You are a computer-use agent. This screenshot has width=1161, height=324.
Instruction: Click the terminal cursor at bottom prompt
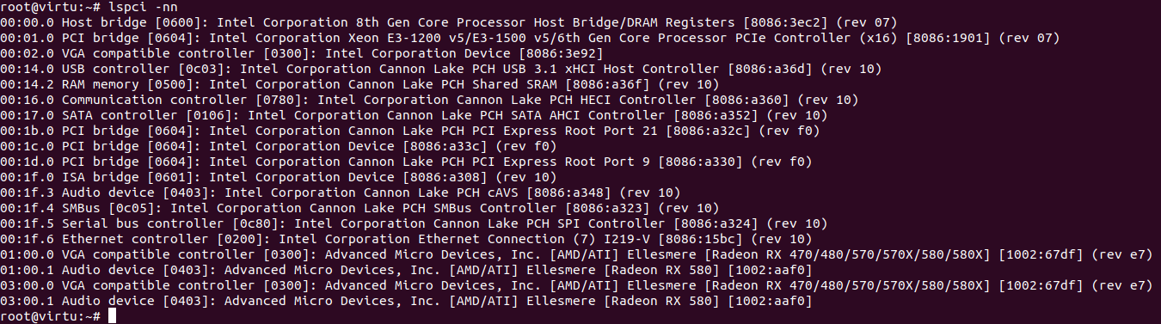[x=112, y=317]
